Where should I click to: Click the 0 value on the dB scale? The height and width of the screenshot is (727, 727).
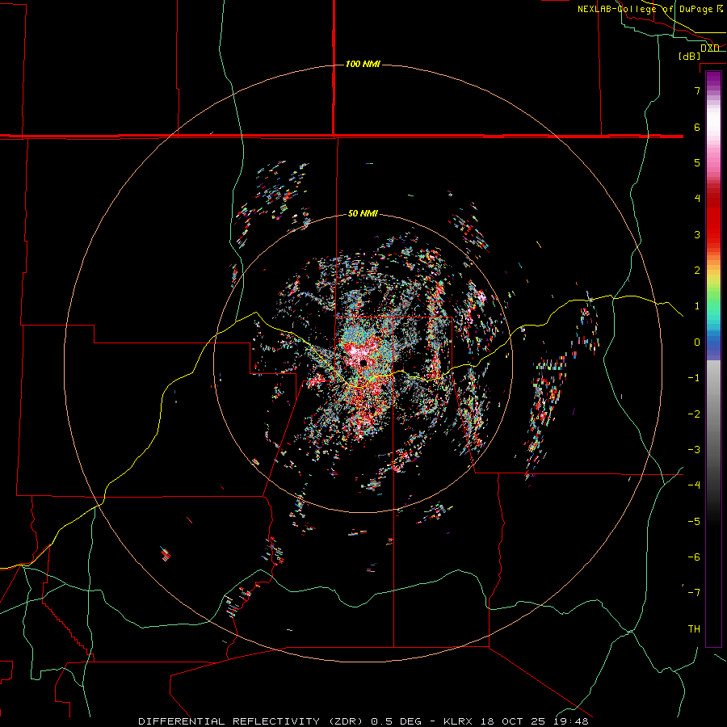[x=697, y=342]
